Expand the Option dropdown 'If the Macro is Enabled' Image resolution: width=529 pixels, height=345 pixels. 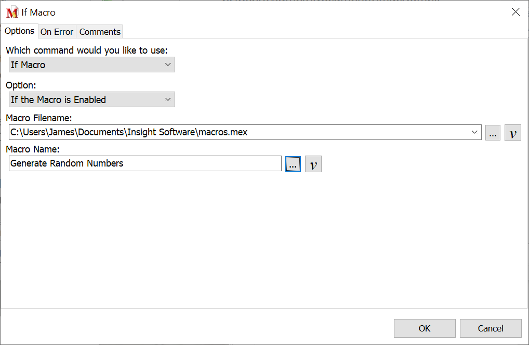coord(92,100)
